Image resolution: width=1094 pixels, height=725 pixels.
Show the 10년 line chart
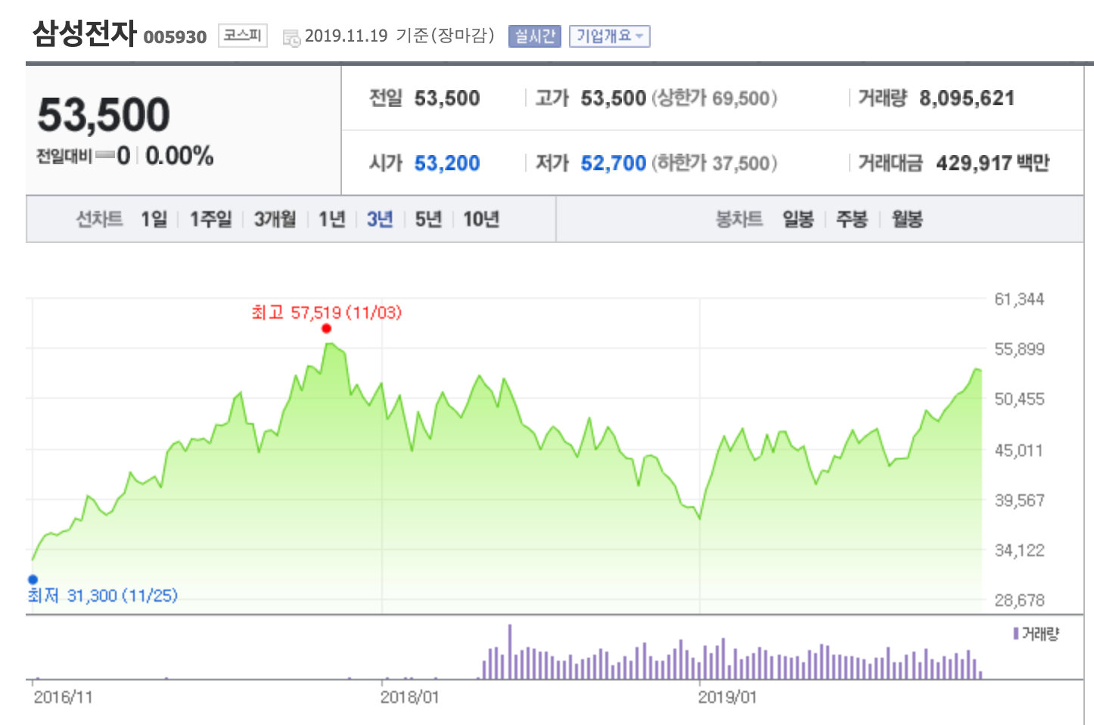[x=481, y=219]
